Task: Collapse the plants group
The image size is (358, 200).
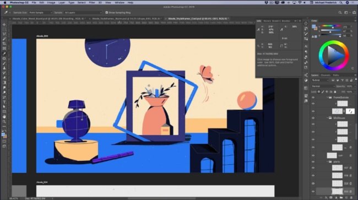Action: tap(327, 161)
